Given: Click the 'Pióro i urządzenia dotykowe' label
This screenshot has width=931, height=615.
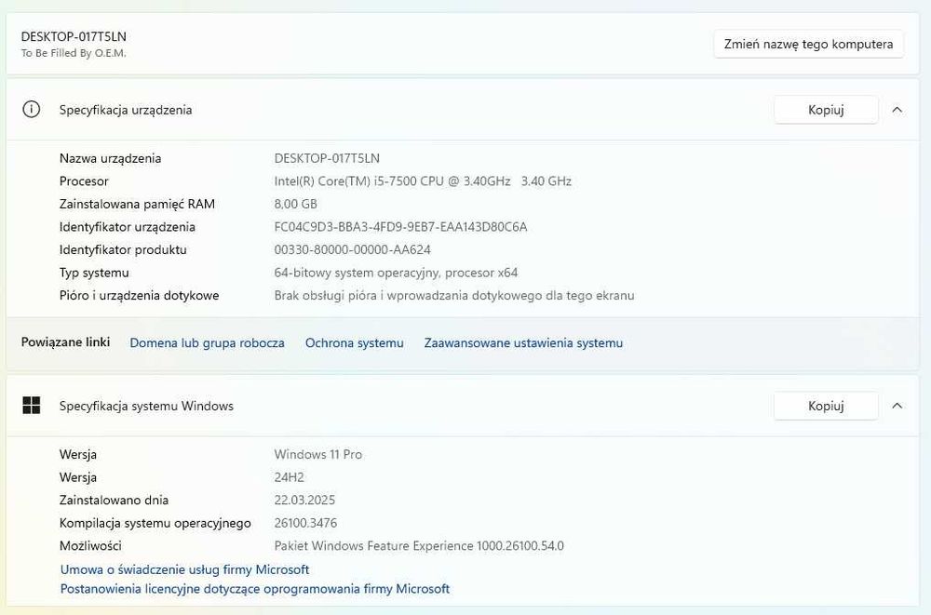Looking at the screenshot, I should tap(139, 296).
